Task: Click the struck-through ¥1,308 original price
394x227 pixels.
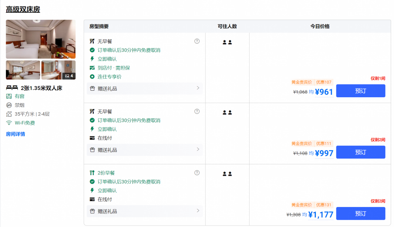Action: tap(293, 215)
